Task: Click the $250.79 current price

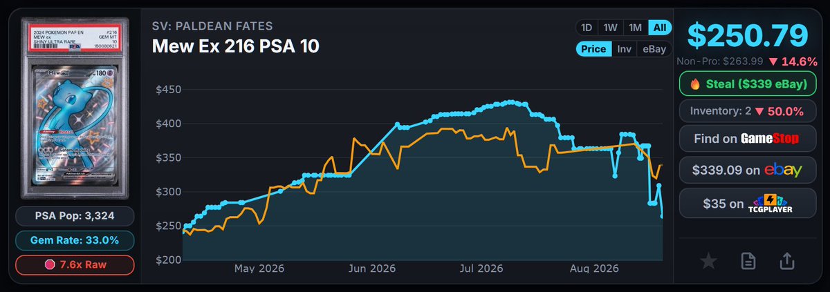Action: 747,36
